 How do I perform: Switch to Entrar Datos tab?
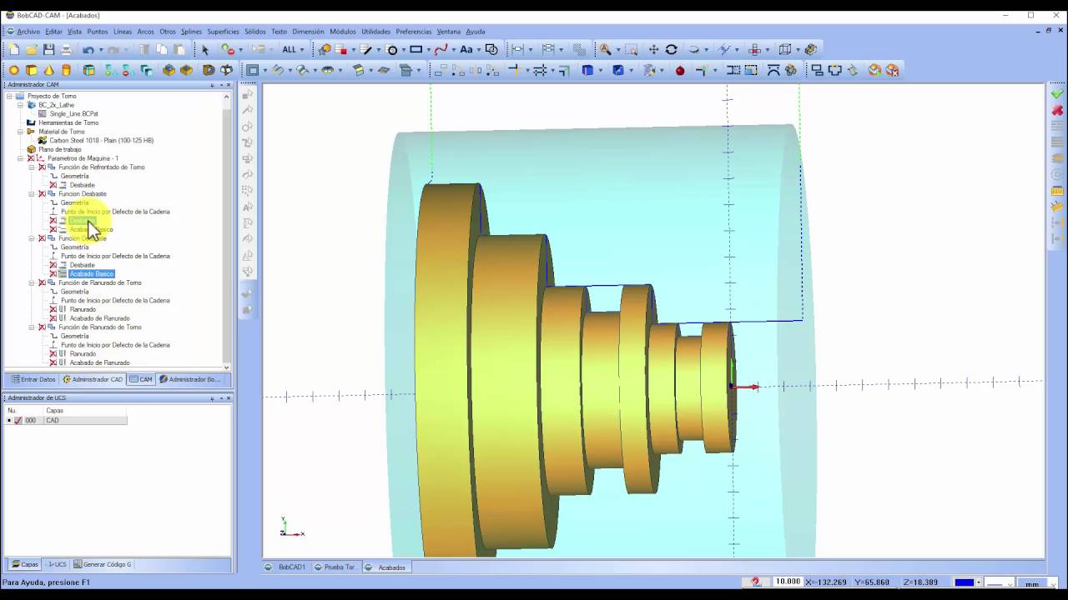(33, 379)
